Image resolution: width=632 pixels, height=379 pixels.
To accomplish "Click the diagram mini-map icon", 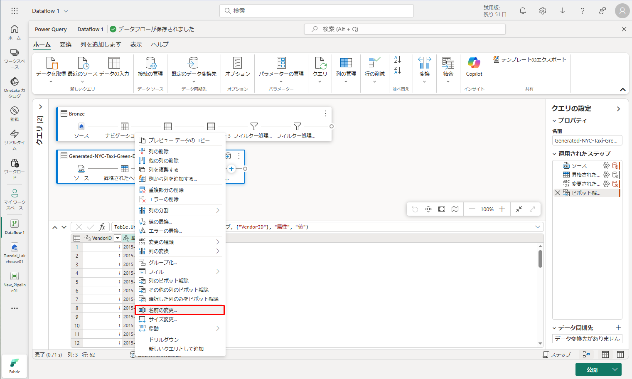I will pyautogui.click(x=455, y=209).
